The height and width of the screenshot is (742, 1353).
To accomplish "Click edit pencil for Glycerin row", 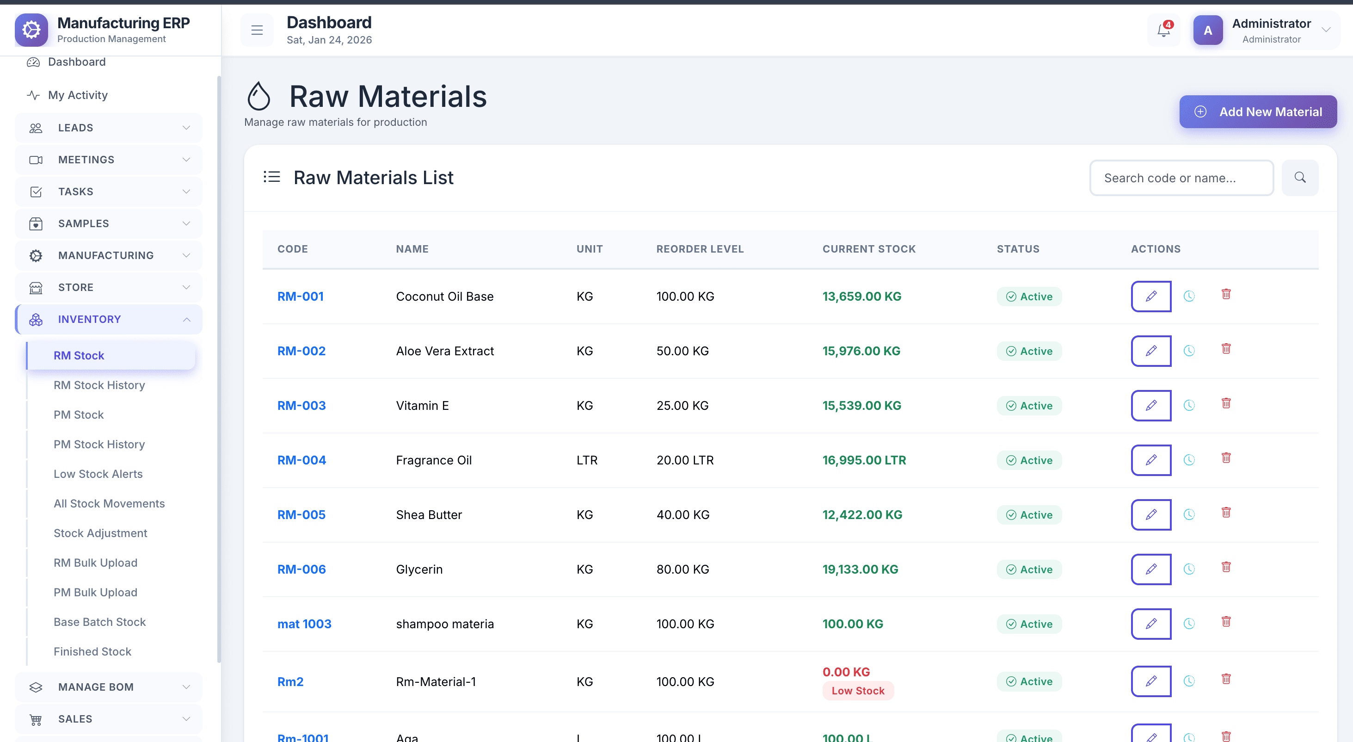I will [x=1151, y=569].
